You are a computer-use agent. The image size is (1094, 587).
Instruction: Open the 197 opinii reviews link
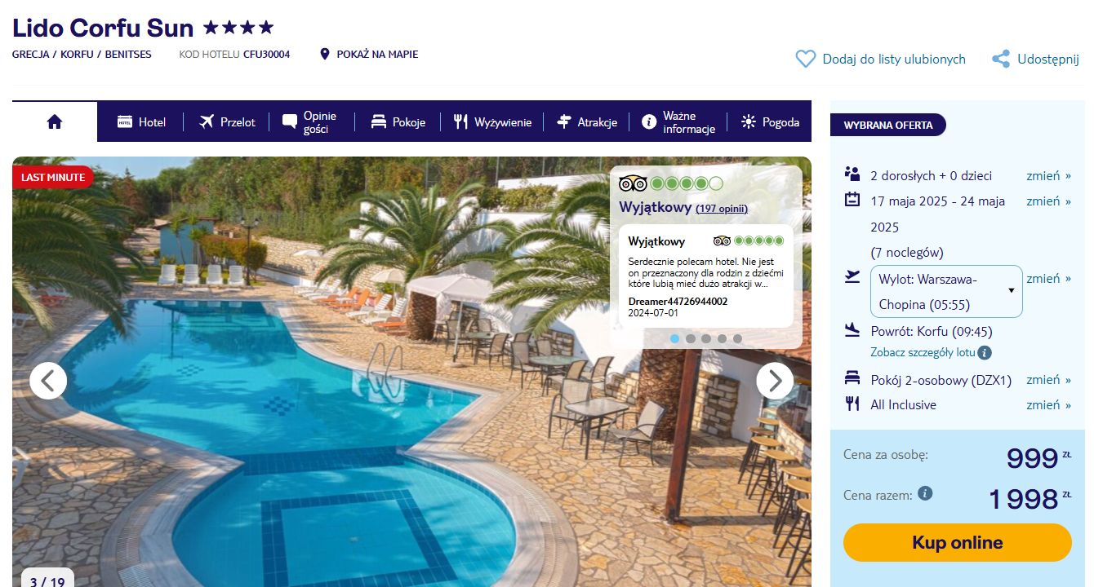tap(722, 209)
